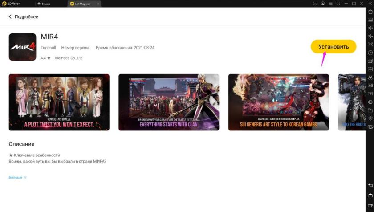374x212 pixels.
Task: Open the multi-instance add window icon
Action: [370, 61]
